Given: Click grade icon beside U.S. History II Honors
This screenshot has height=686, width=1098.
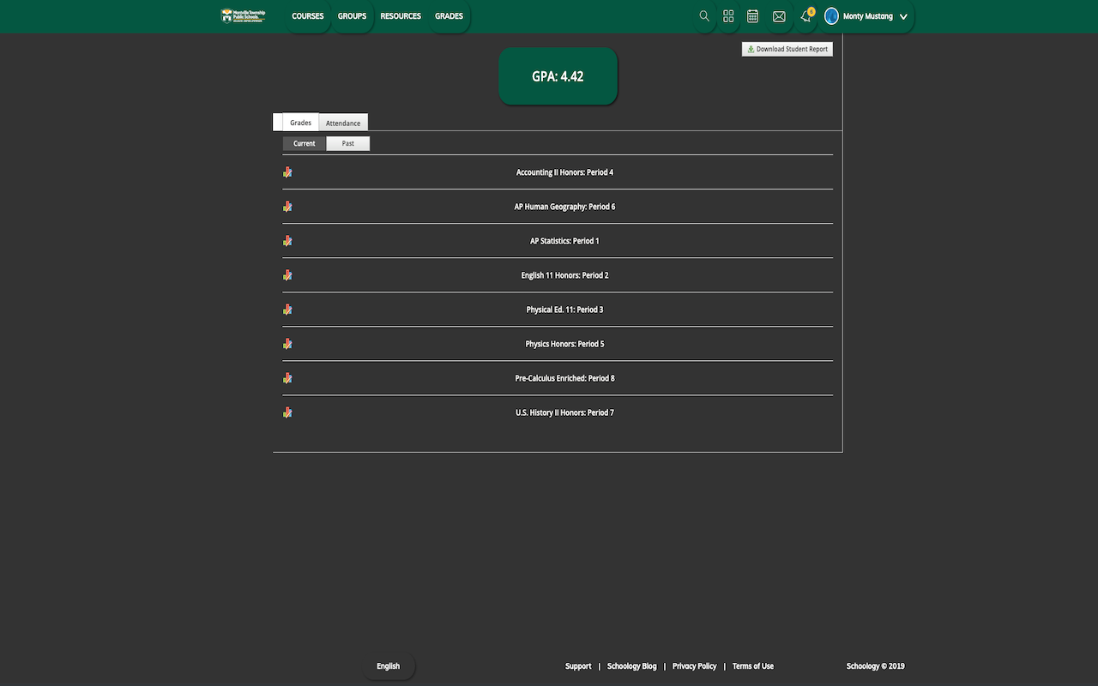Looking at the screenshot, I should coord(287,412).
